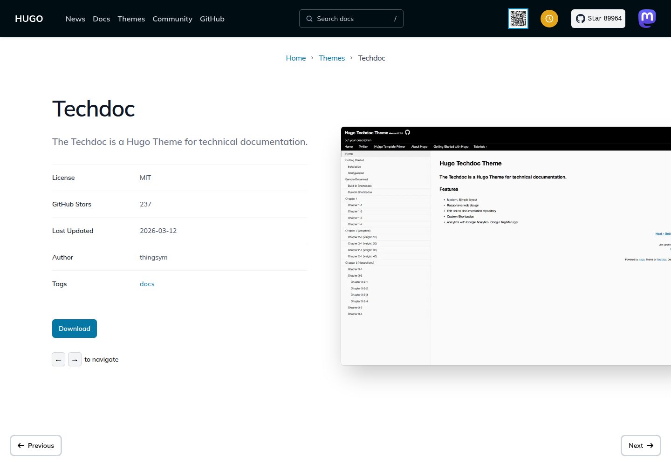Go to the Previous theme
Viewport: 671px width, 466px height.
[x=36, y=445]
